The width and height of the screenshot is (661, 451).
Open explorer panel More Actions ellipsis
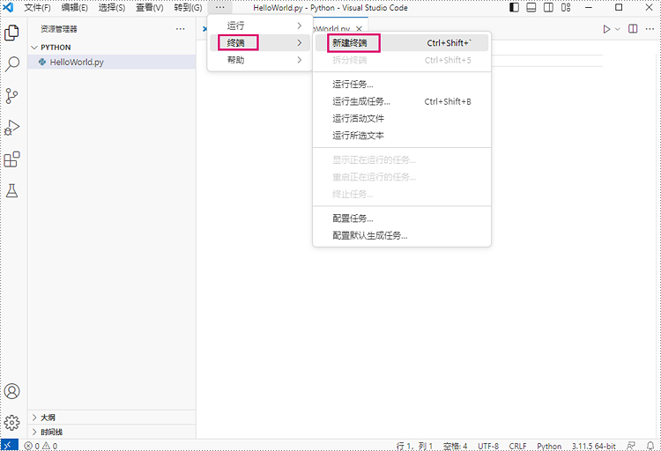(x=181, y=29)
